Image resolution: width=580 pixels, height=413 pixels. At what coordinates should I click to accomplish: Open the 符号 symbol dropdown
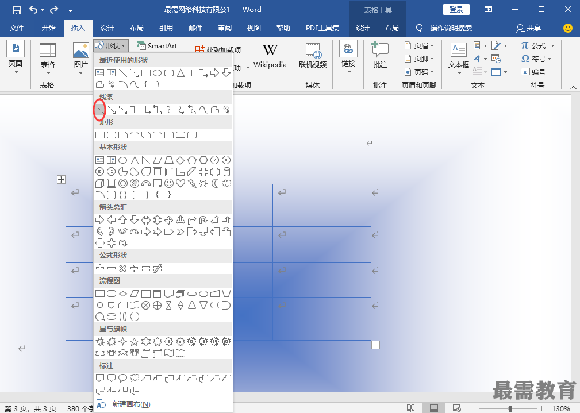536,59
